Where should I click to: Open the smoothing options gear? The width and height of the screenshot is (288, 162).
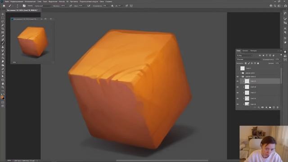112,6
